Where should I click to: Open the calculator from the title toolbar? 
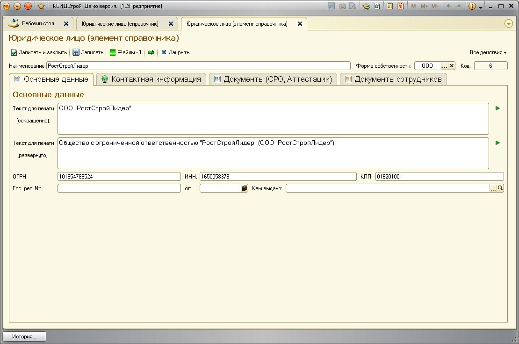(x=390, y=6)
